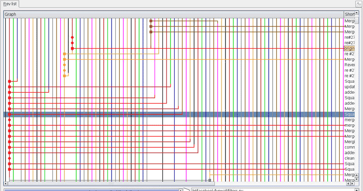Image resolution: width=363 pixels, height=191 pixels.
Task: Click the minimize-panel icon beside Rev list
Action: pyautogui.click(x=358, y=4)
